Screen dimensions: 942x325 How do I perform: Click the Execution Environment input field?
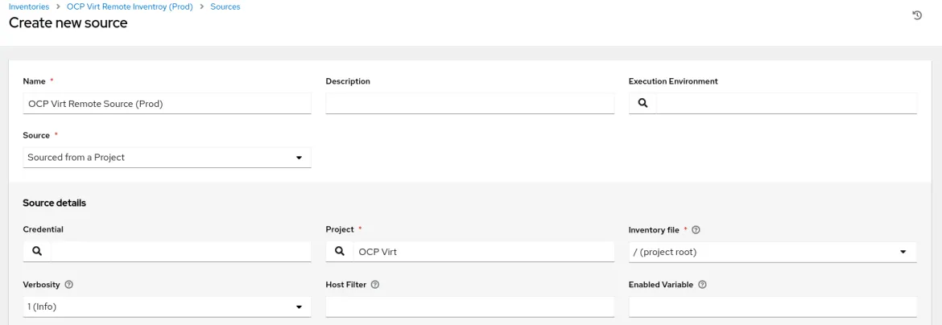point(786,103)
